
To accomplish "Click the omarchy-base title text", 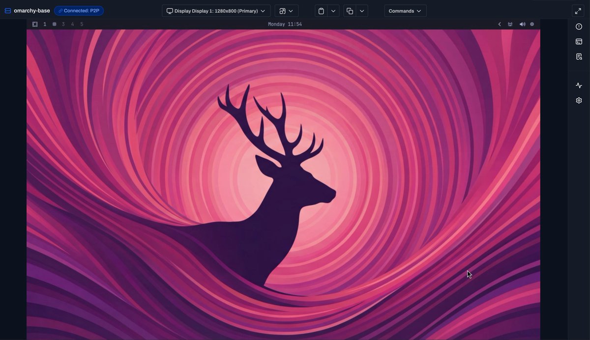I will coord(32,11).
